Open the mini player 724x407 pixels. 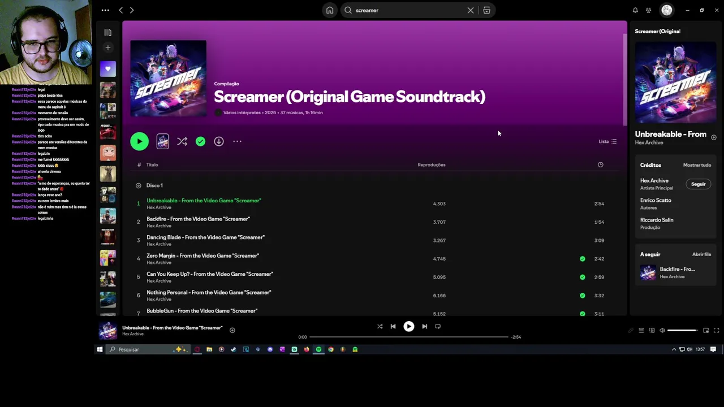coord(706,330)
